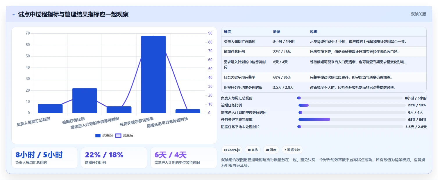Click the 逾期任务比例 progress bar
The height and width of the screenshot is (180, 438).
coord(352,105)
